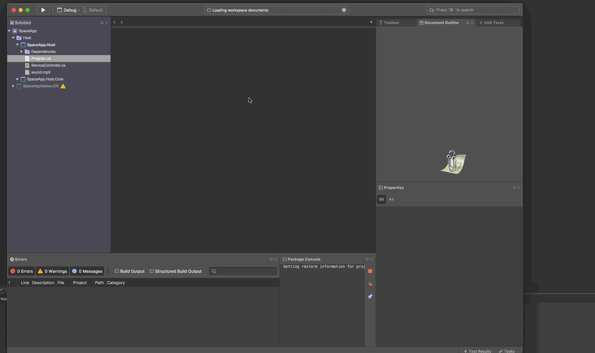Expand the SpaceAppNative.iOS project
Viewport: 595px width, 353px height.
13,86
